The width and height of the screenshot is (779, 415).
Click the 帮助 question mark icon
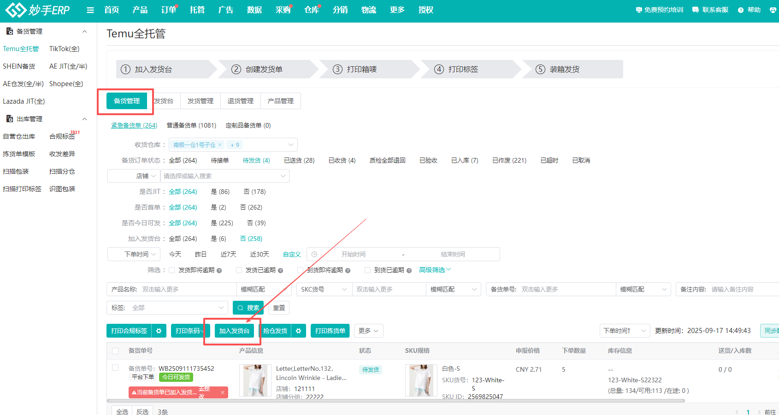click(740, 10)
